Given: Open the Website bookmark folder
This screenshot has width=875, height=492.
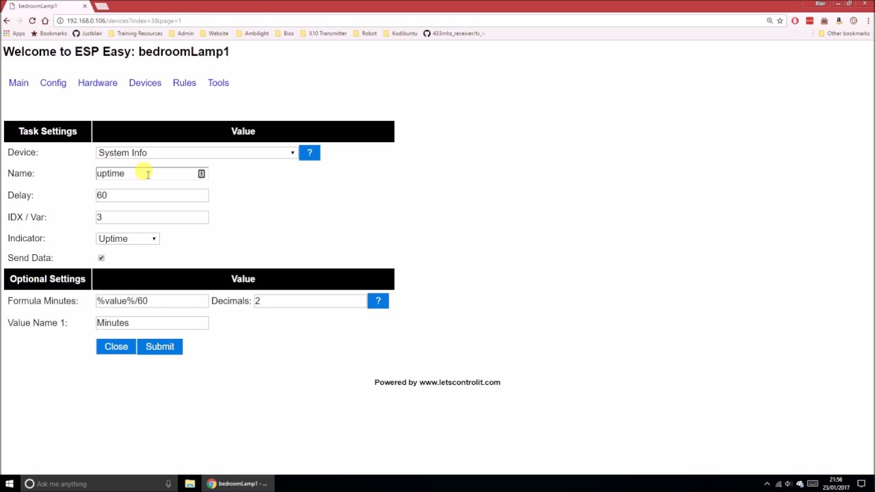Looking at the screenshot, I should click(214, 33).
